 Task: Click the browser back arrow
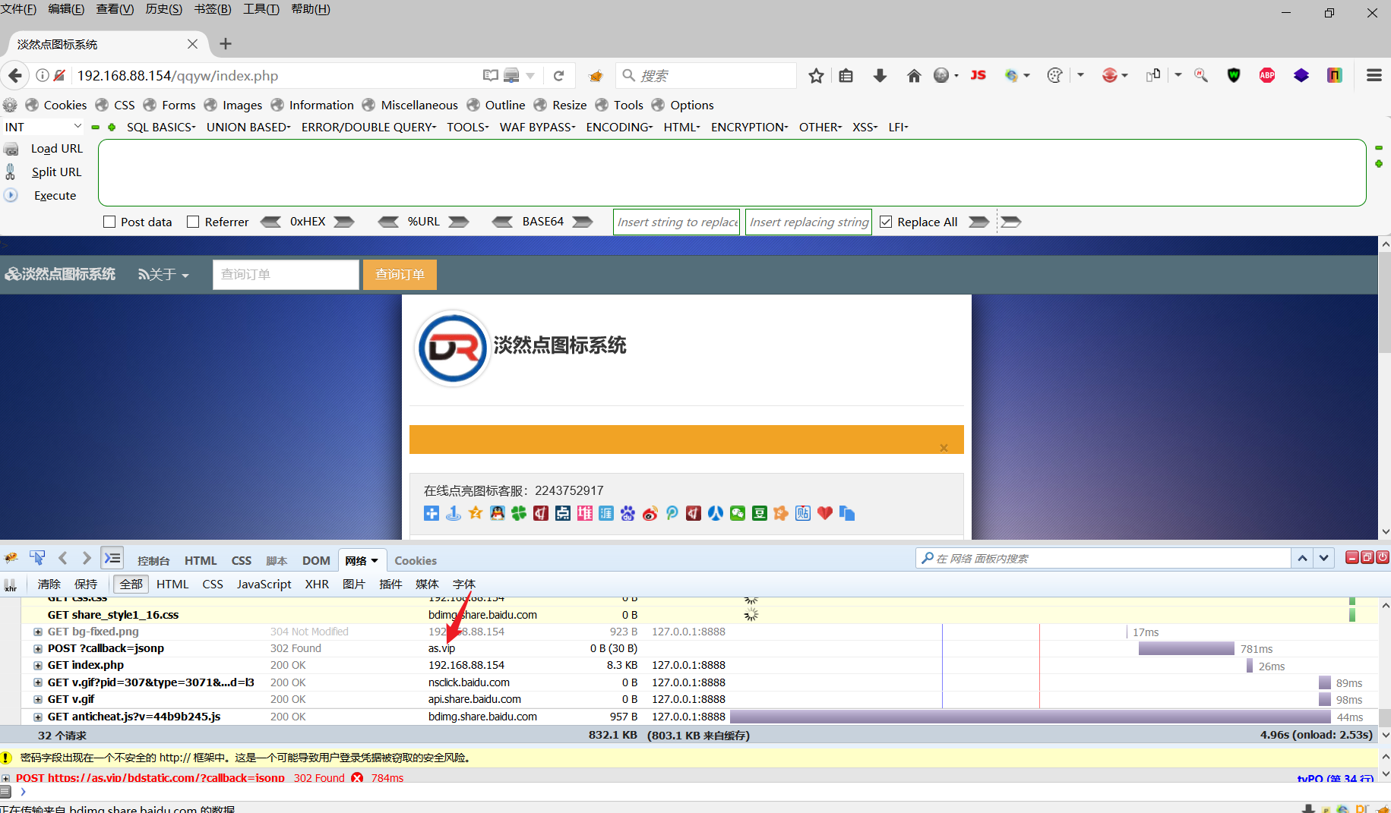point(15,75)
